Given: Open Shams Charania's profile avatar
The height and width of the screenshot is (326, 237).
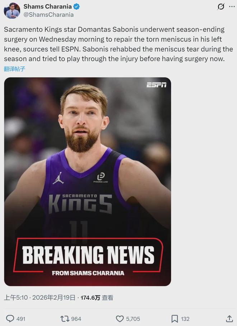Looking at the screenshot, I should [x=12, y=11].
